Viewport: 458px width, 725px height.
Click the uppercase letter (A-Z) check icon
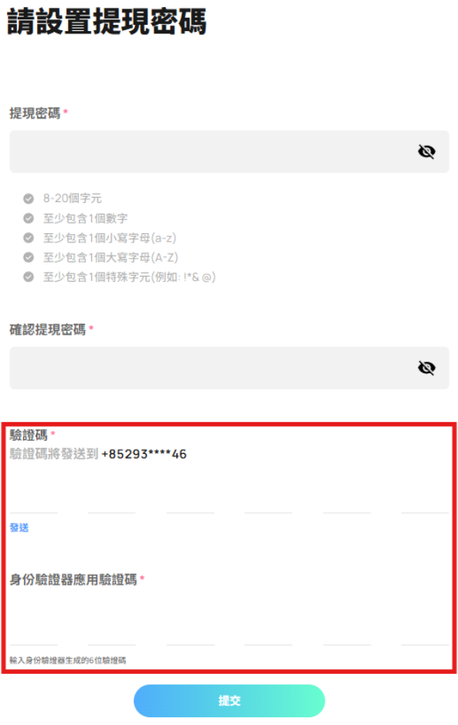coord(29,257)
